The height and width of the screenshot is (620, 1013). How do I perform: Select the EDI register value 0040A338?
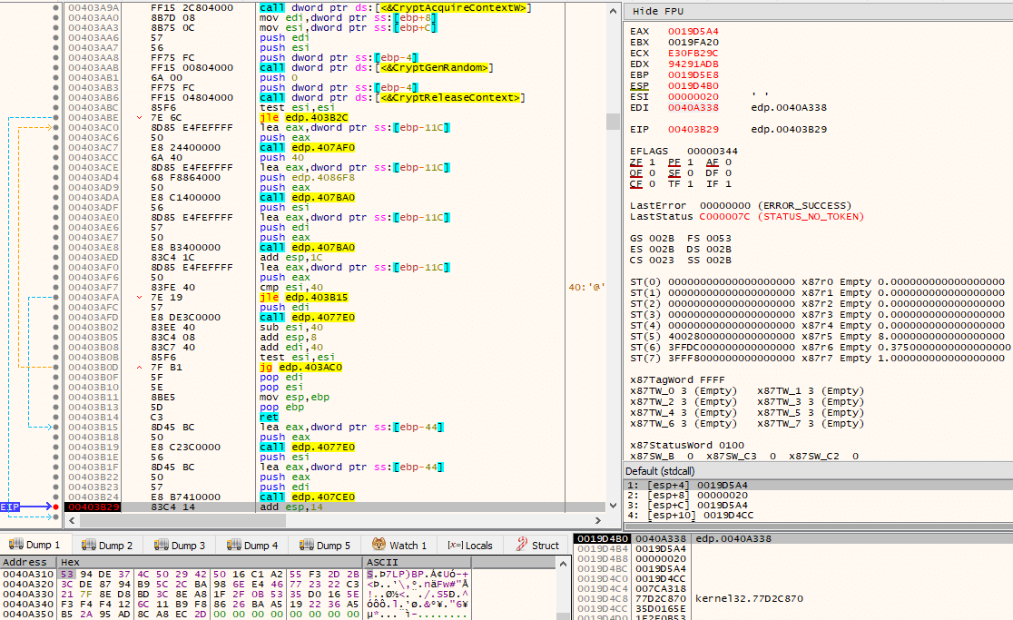tap(693, 108)
